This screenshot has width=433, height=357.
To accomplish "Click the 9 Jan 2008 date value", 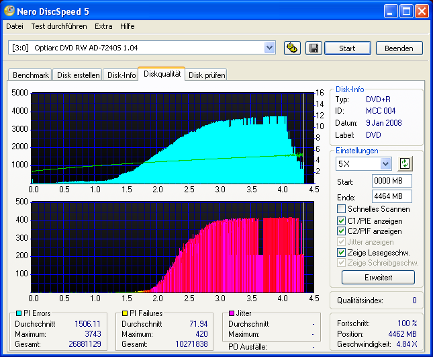I will pos(383,123).
